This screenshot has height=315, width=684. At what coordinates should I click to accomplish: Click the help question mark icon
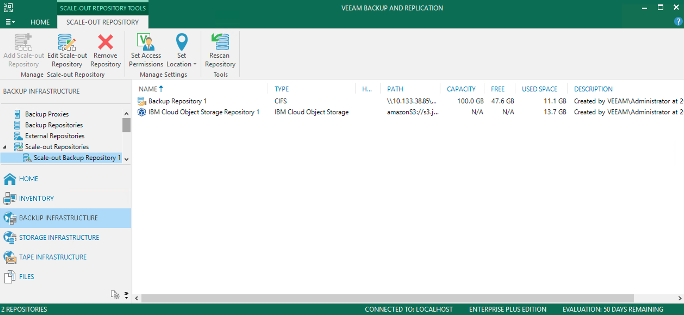click(x=678, y=21)
